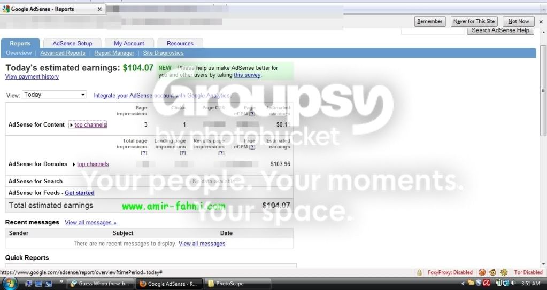Viewport: 547px width, 290px height.
Task: Open the View period dropdown showing Today
Action: pyautogui.click(x=54, y=95)
